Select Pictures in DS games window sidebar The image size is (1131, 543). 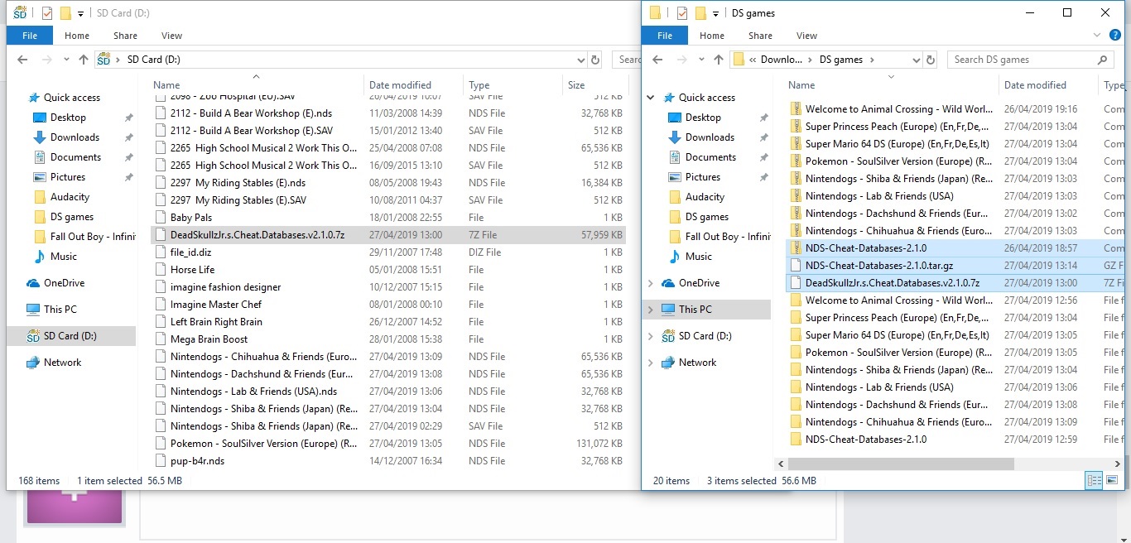(x=703, y=177)
